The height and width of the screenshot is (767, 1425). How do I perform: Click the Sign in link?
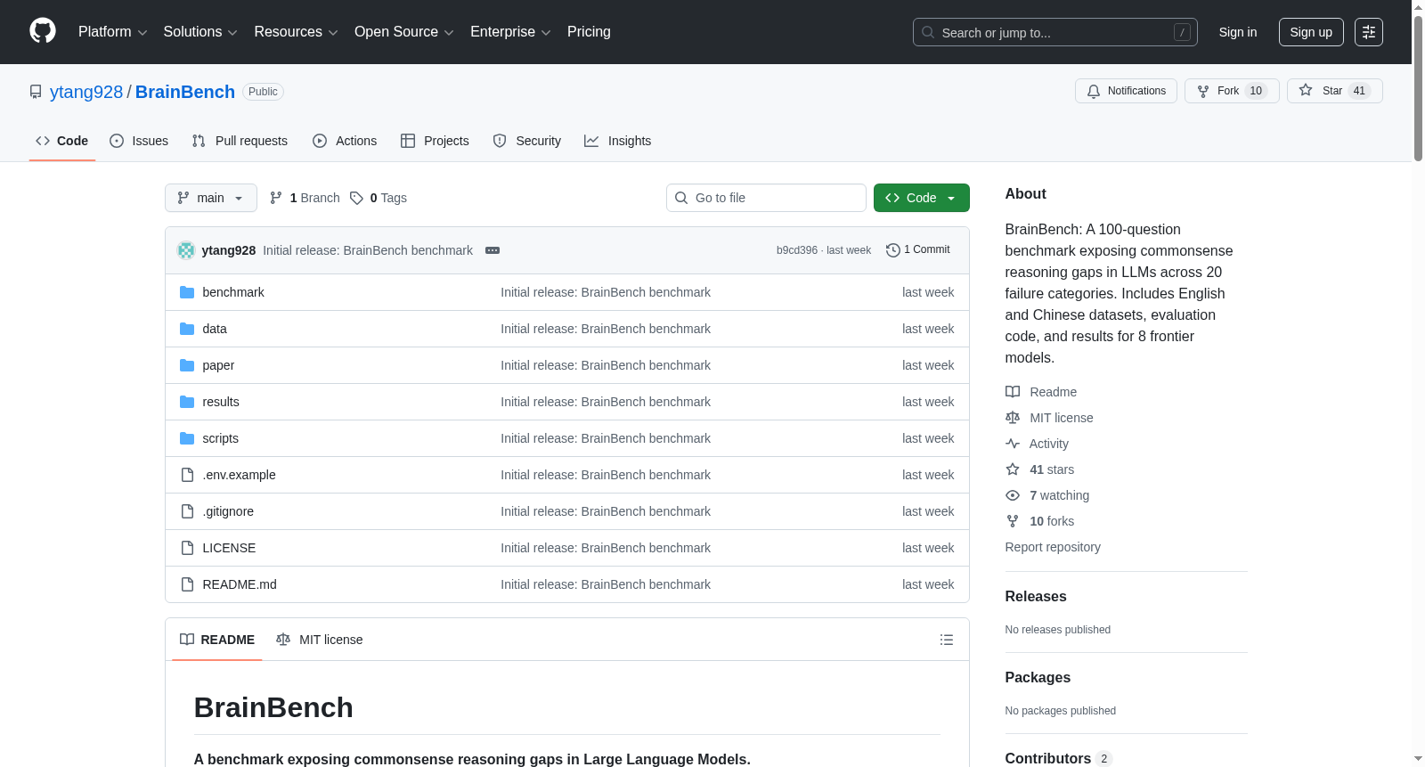coord(1238,32)
